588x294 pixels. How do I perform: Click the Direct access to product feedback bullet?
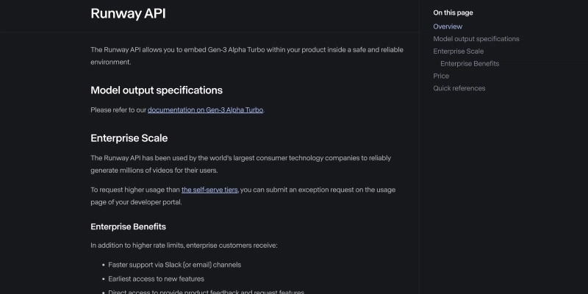(x=207, y=292)
